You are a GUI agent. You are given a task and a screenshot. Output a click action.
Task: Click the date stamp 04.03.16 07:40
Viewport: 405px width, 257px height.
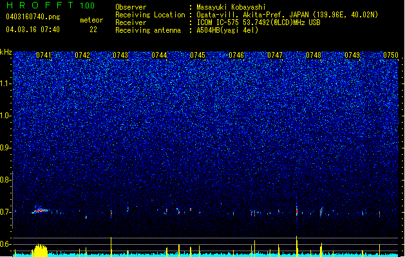pos(33,30)
